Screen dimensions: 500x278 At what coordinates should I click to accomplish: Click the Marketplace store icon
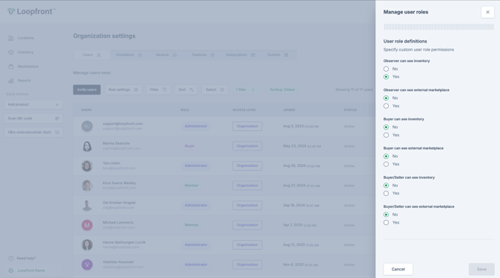(x=11, y=66)
